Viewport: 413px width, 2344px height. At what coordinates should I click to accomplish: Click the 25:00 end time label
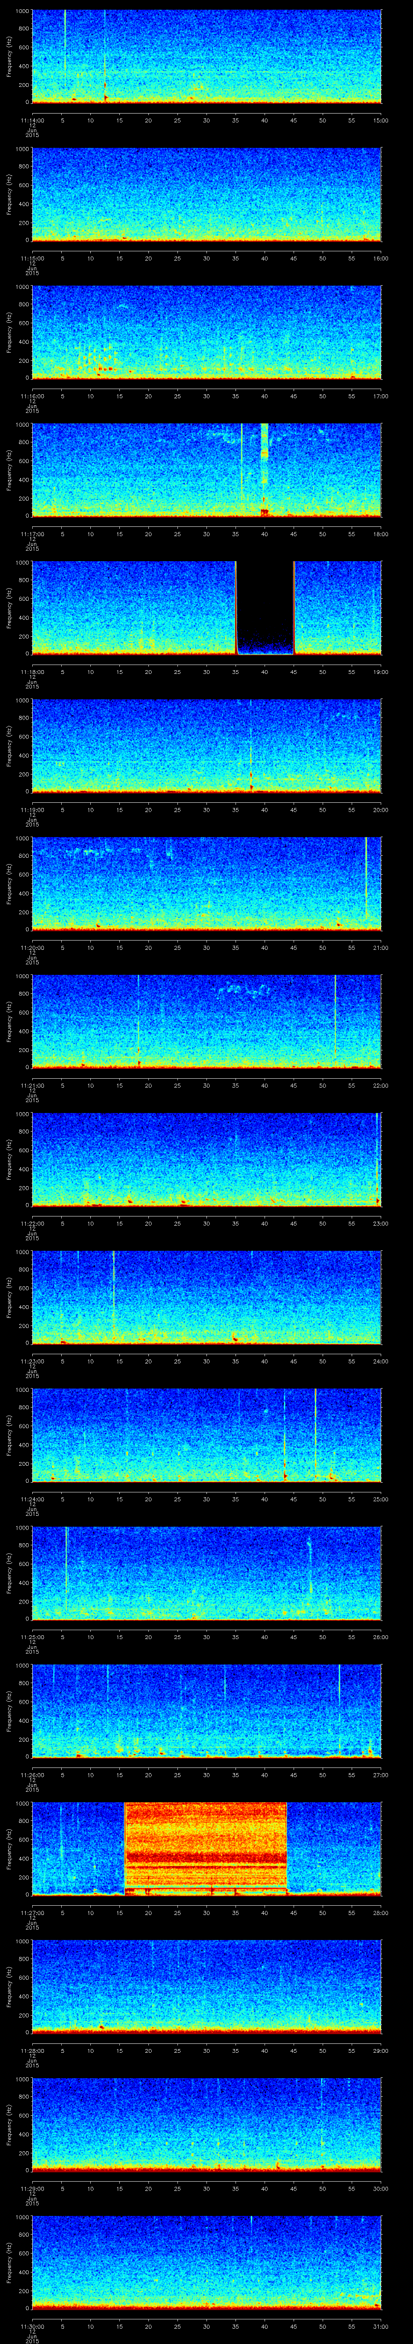click(x=381, y=1500)
